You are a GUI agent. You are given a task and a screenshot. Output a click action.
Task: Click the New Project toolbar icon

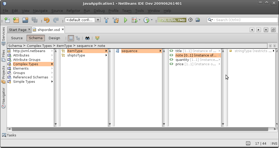[16, 20]
